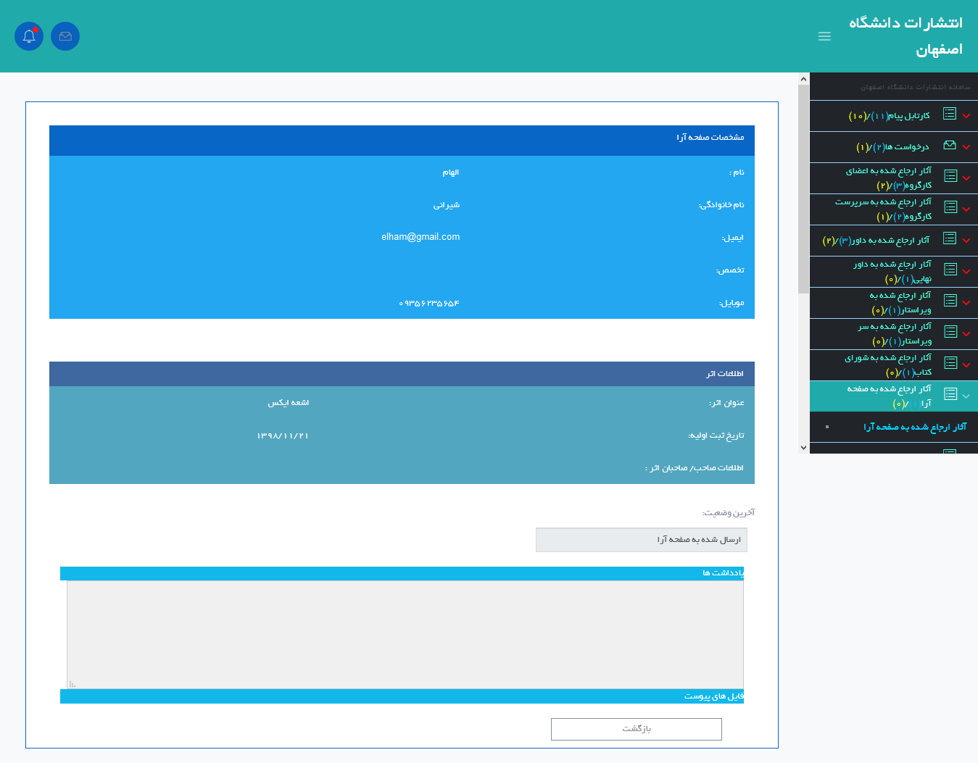Expand the اعضای کارگروه menu chevron
This screenshot has width=978, height=763.
[966, 178]
